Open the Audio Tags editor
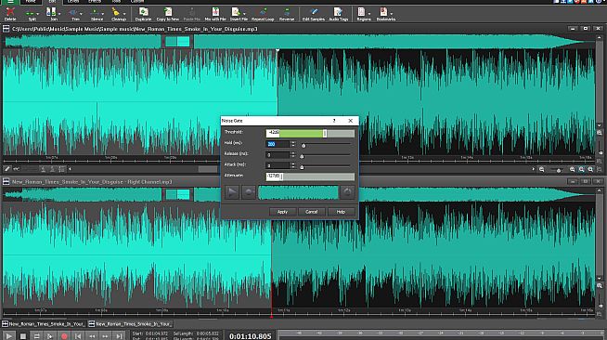This screenshot has width=607, height=340. (x=339, y=14)
